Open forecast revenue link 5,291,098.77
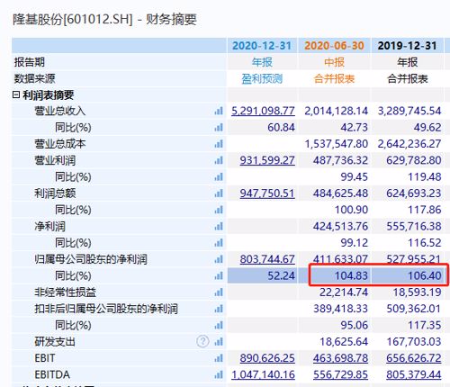 [x=263, y=111]
